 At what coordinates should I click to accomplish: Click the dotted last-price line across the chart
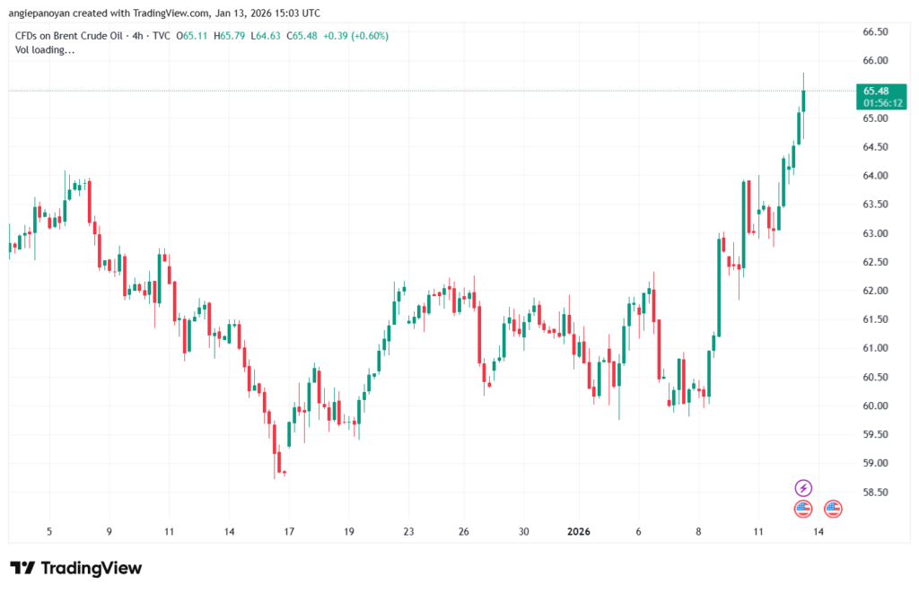point(449,90)
